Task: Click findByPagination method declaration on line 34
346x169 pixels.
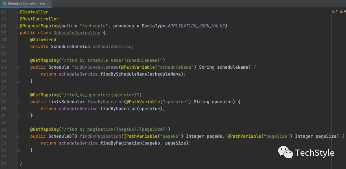Action: [100, 136]
